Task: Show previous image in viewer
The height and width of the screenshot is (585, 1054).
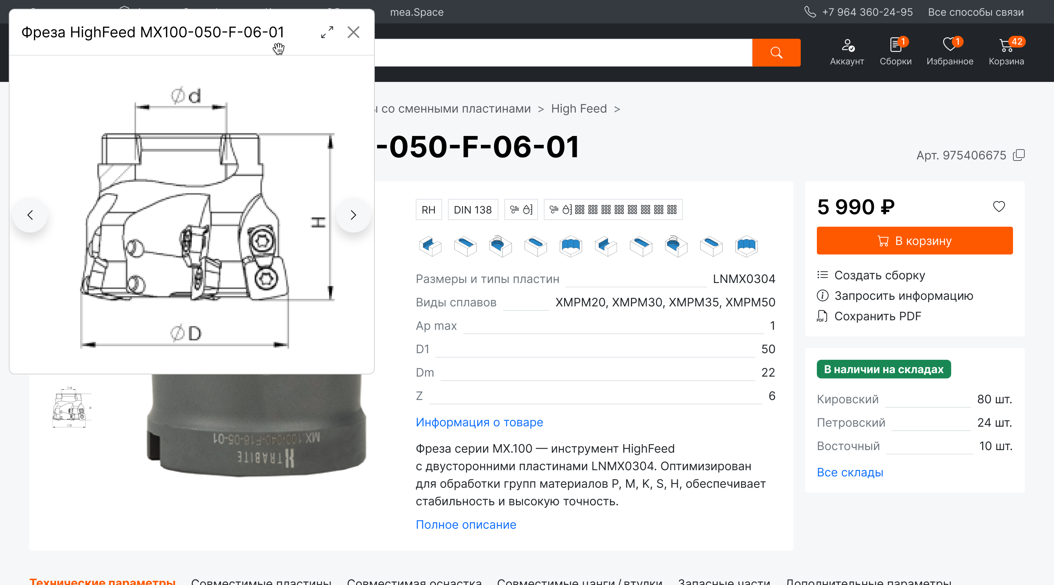Action: click(x=30, y=215)
